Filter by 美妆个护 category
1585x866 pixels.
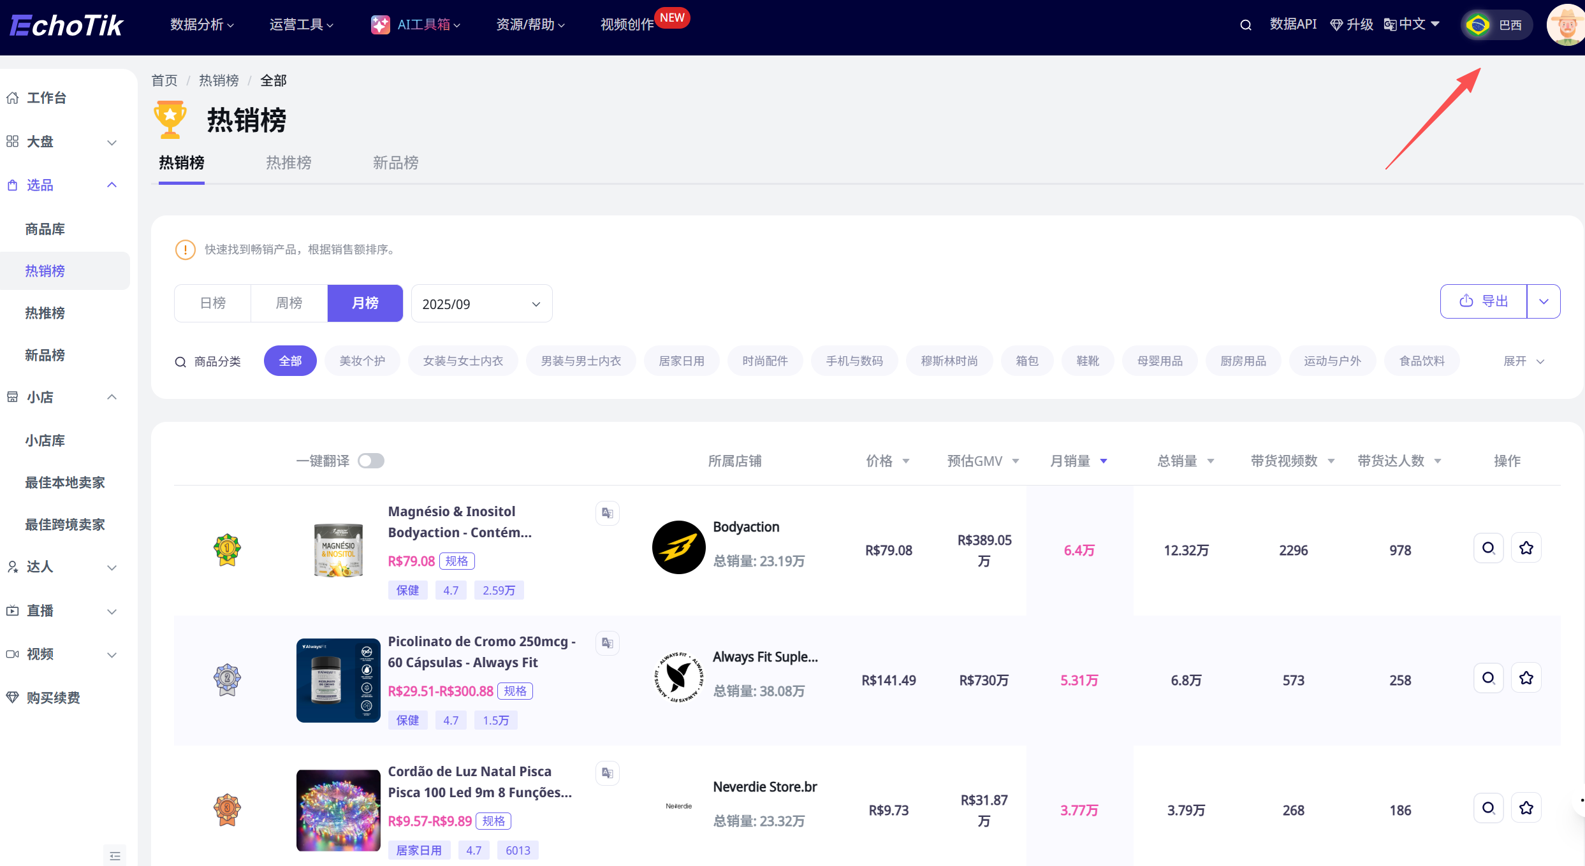362,361
